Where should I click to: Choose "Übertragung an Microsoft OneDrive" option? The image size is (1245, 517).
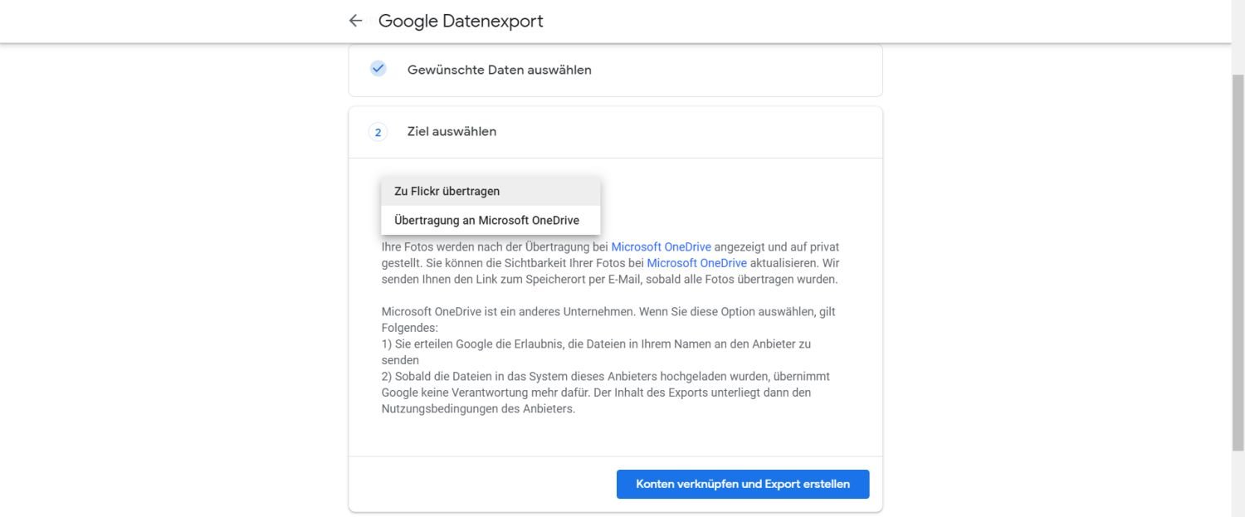pos(486,220)
